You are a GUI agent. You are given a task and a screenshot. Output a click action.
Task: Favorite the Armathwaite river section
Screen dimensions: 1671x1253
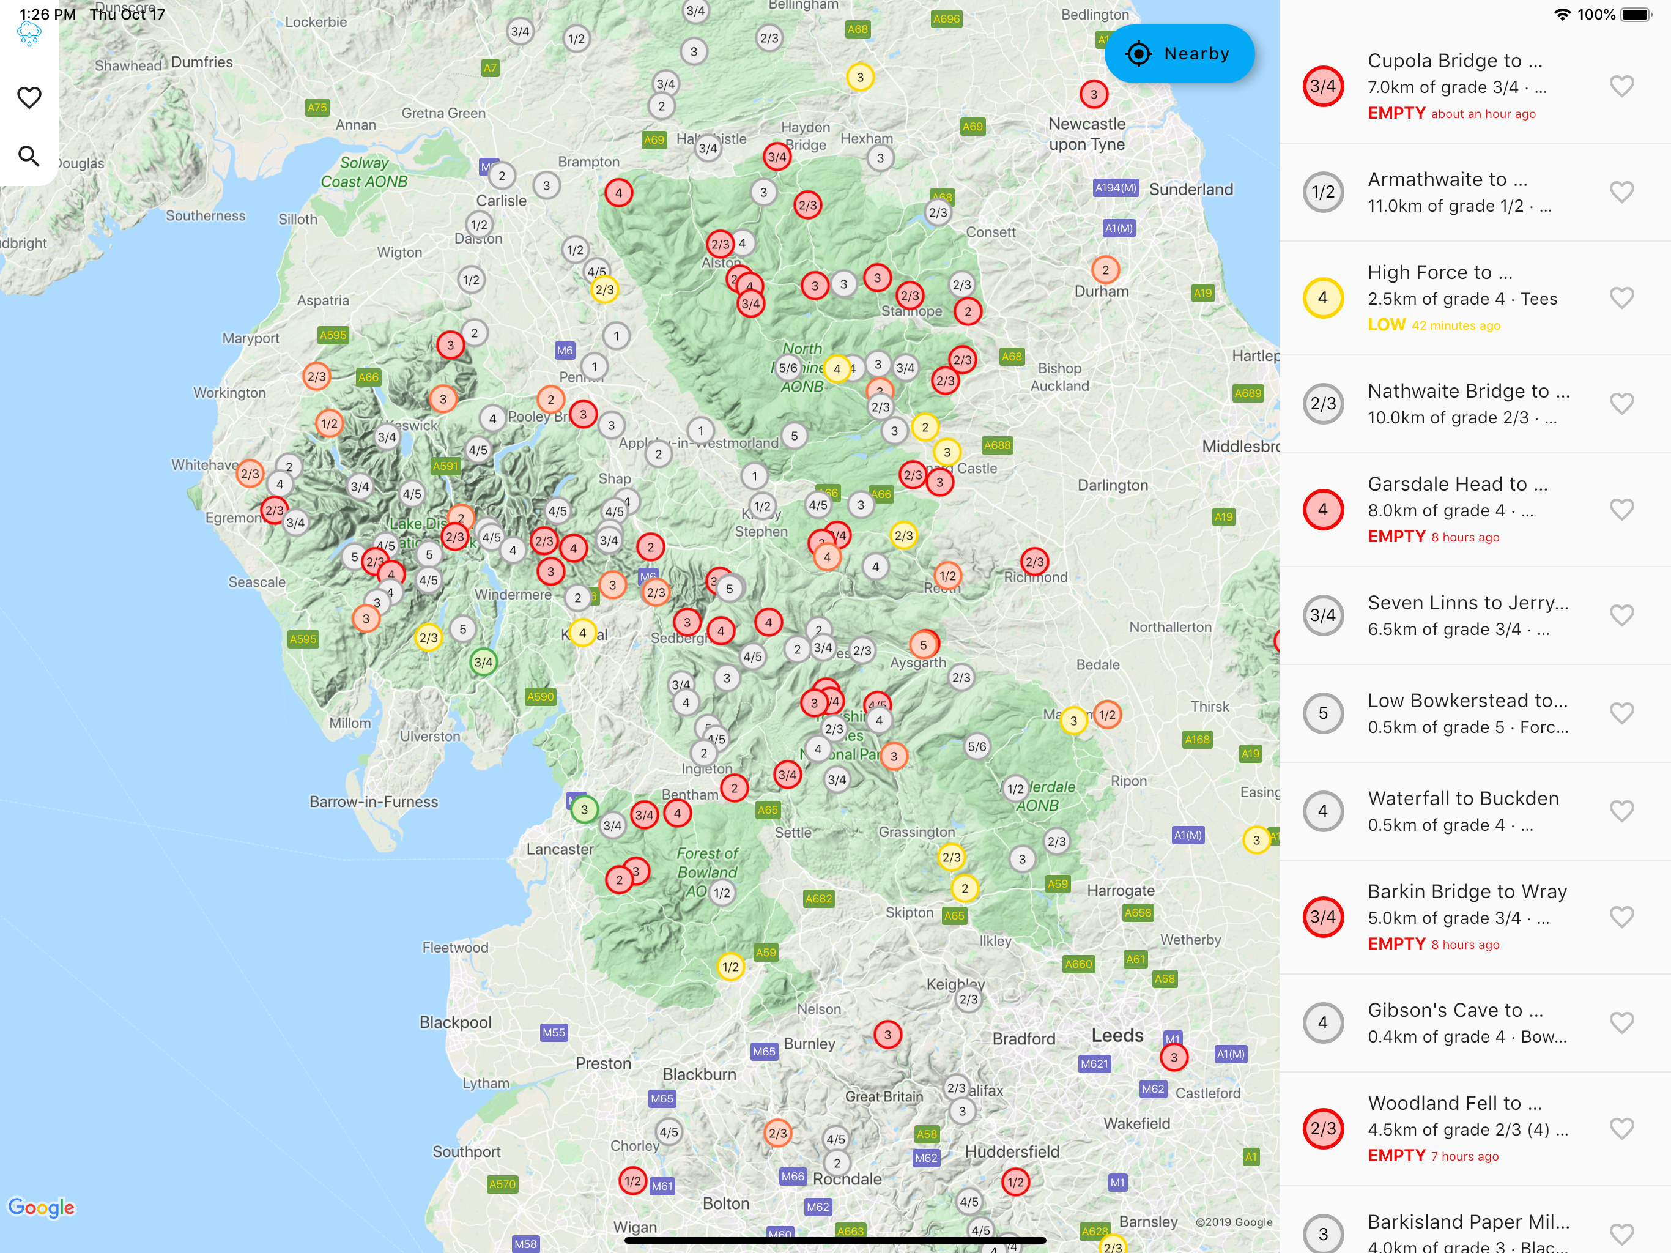point(1621,192)
